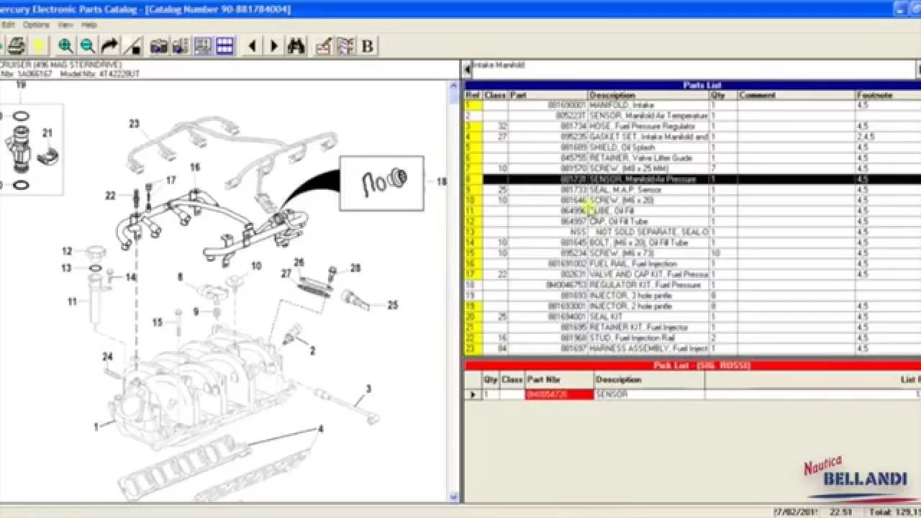Image resolution: width=921 pixels, height=518 pixels.
Task: Select the CAP, Oil Fill Tube row
Action: point(692,222)
